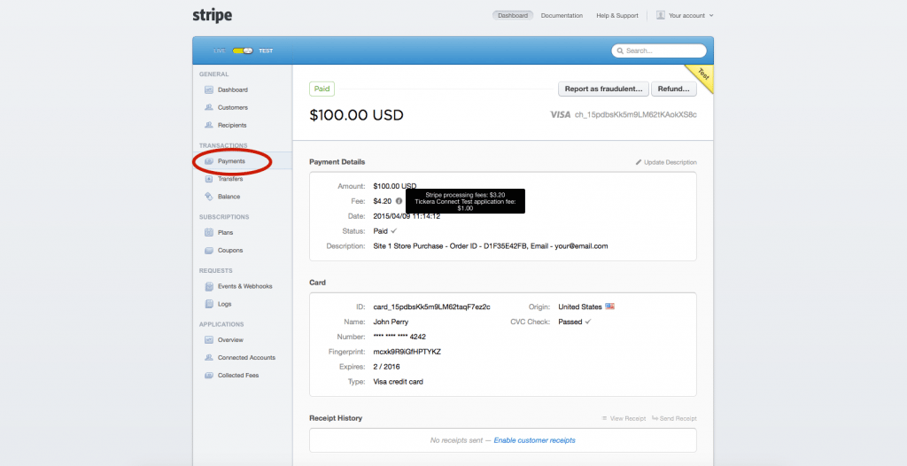Click the Balance sidebar icon

pos(209,197)
